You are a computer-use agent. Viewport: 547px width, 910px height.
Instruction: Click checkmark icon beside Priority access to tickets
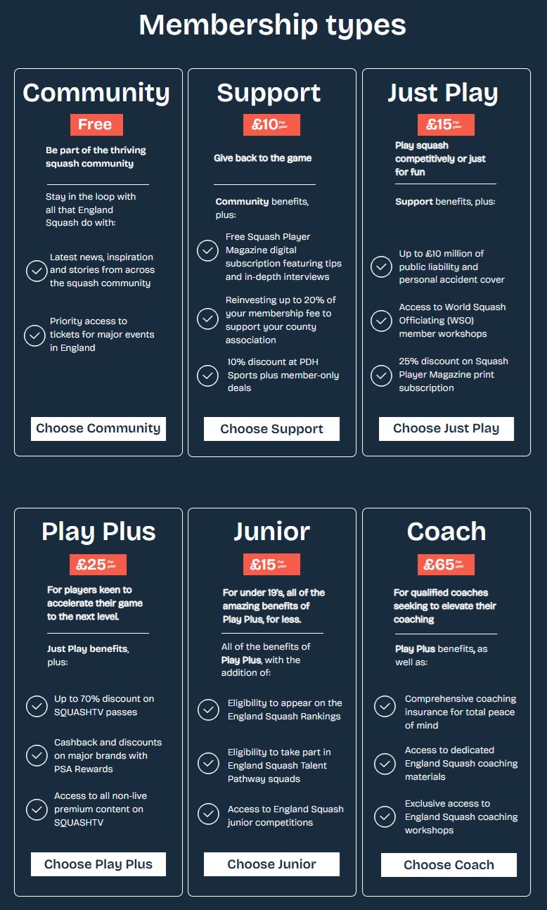[34, 335]
